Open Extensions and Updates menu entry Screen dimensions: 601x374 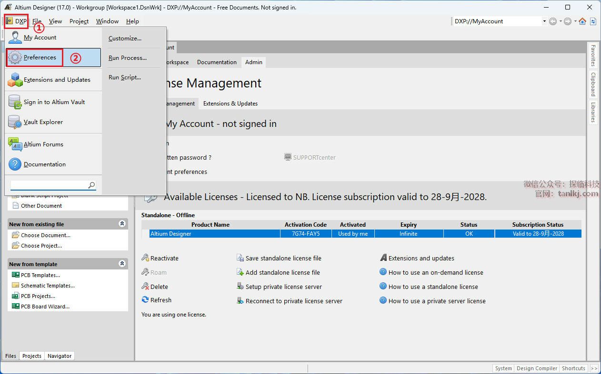coord(53,80)
